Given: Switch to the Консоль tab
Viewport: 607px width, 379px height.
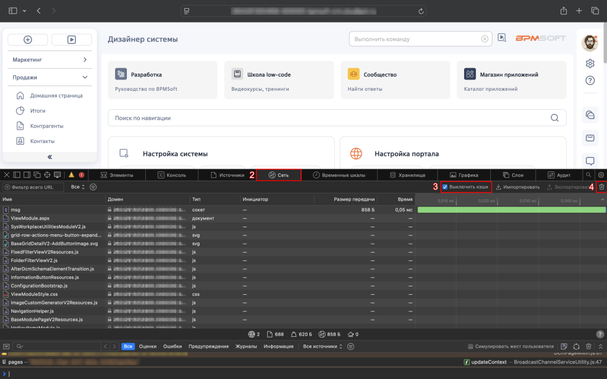Looking at the screenshot, I should 172,175.
